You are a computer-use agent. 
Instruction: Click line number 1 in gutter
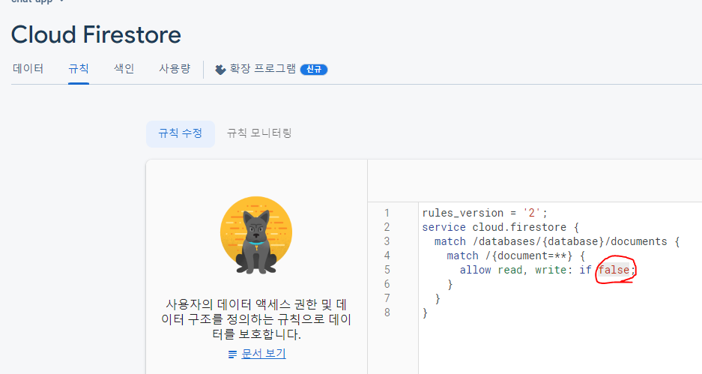tap(387, 213)
